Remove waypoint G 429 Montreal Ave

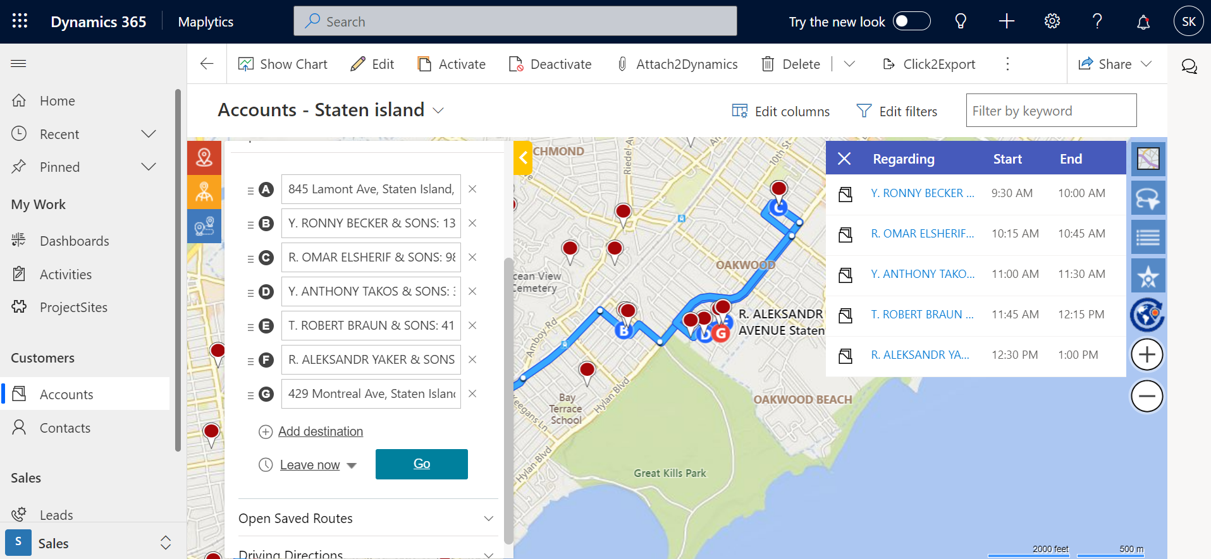(x=472, y=394)
